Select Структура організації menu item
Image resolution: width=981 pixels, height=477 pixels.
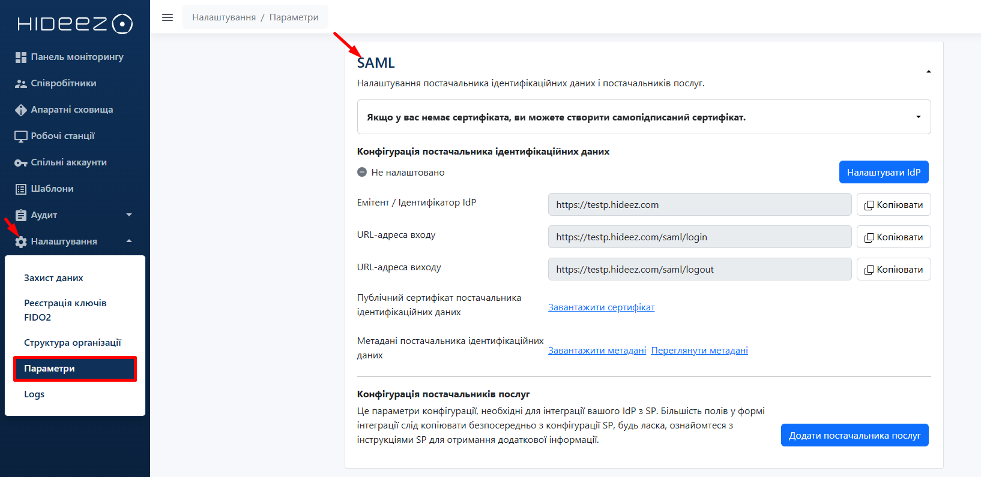[x=73, y=343]
